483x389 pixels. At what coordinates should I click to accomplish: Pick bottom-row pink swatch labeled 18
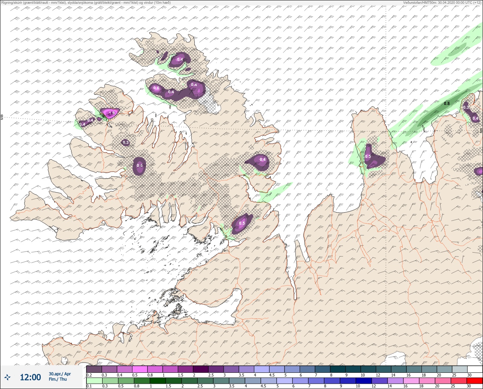427,381
